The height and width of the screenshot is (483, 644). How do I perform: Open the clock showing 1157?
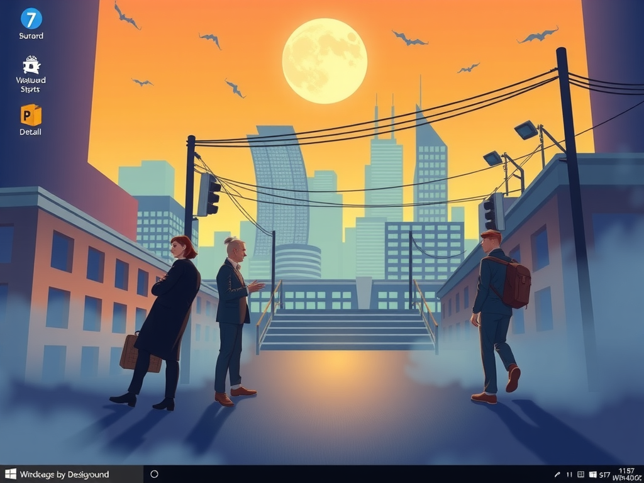pyautogui.click(x=626, y=470)
